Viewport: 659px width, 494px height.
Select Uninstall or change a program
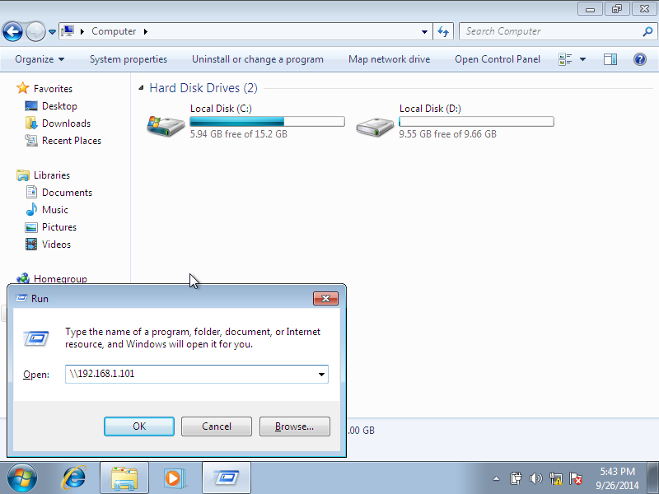pos(258,59)
